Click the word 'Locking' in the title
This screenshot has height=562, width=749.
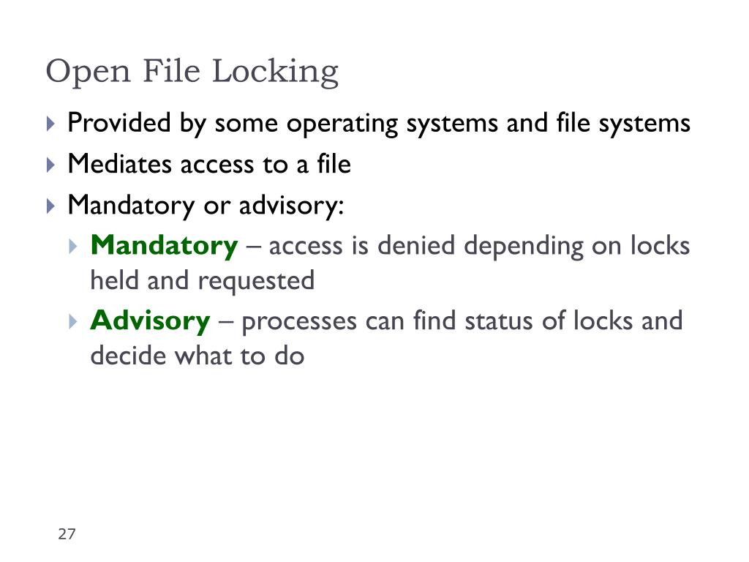coord(275,72)
